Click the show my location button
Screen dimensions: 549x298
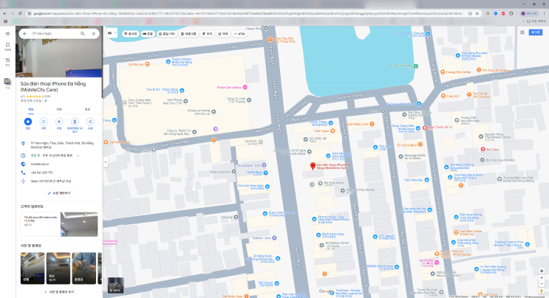click(542, 271)
